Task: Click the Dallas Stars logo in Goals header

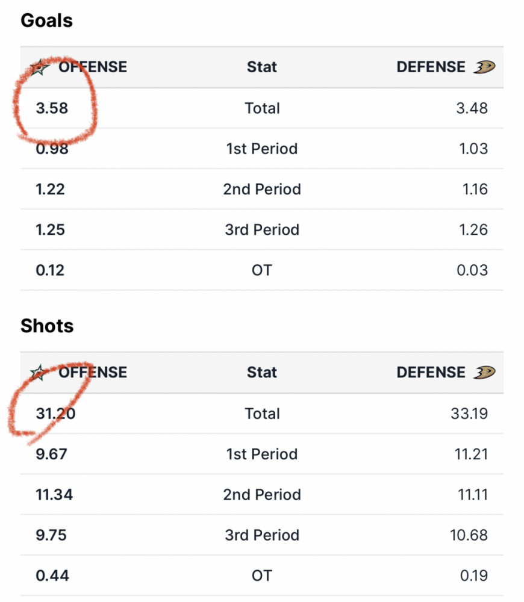Action: point(40,67)
